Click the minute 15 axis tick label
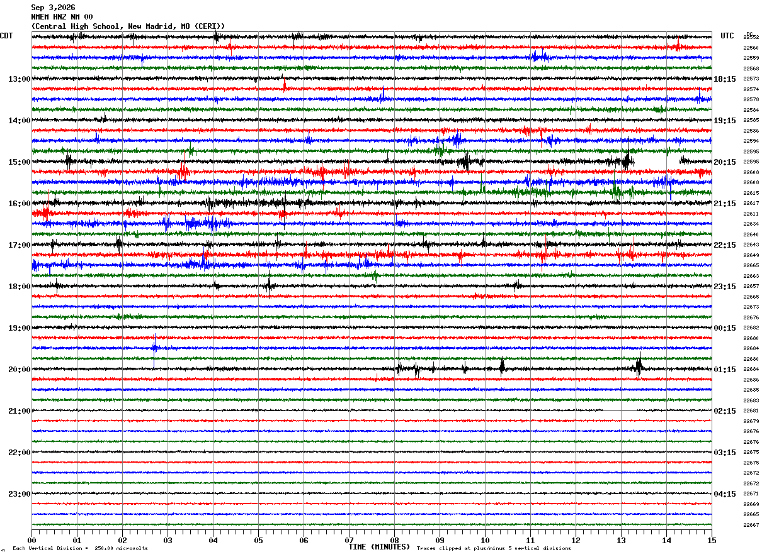The image size is (762, 557). [712, 540]
